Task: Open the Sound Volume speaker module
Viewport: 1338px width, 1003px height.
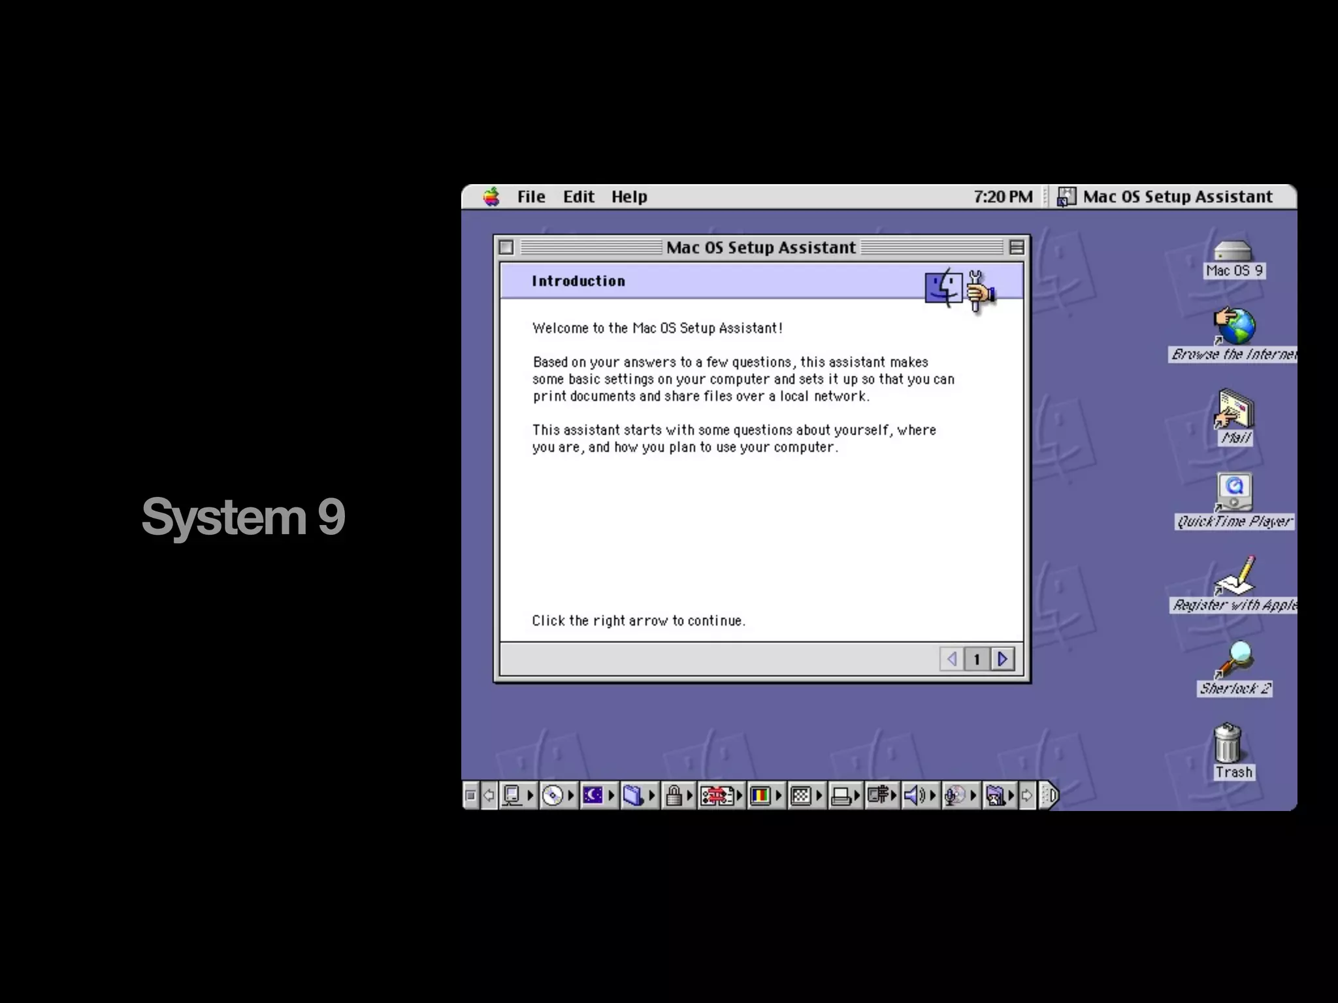Action: [x=920, y=795]
